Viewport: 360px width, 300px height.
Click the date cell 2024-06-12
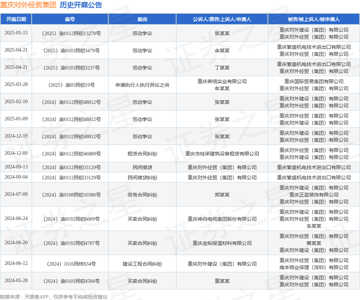(x=16, y=263)
